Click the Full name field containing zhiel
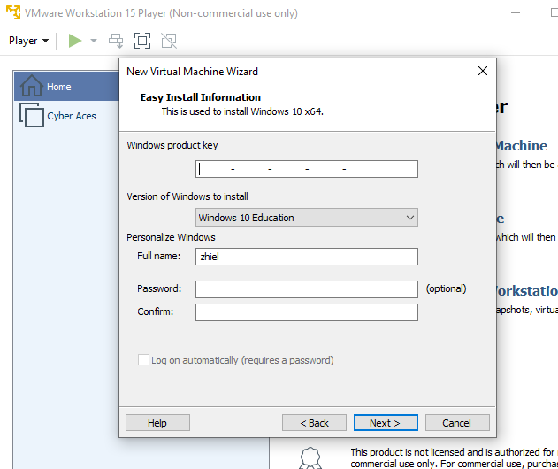558x469 pixels. pyautogui.click(x=306, y=257)
